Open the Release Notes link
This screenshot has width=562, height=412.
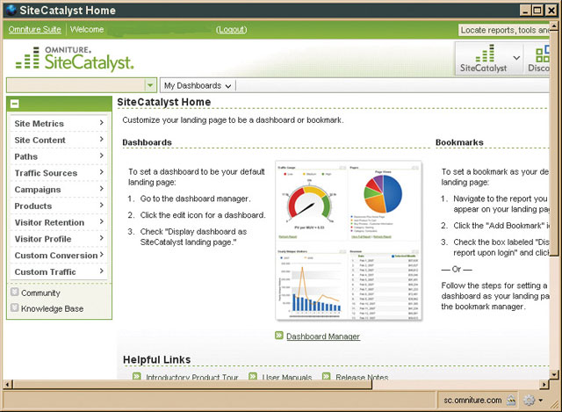[x=362, y=377]
